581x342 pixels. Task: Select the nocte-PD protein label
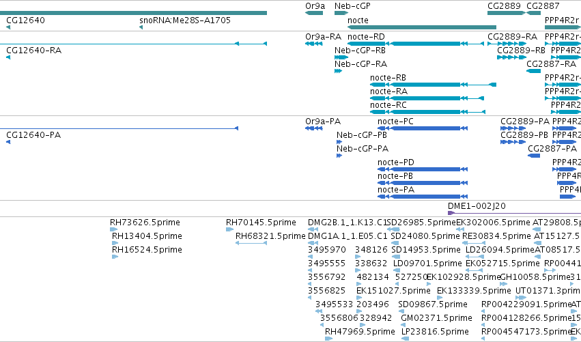[396, 162]
